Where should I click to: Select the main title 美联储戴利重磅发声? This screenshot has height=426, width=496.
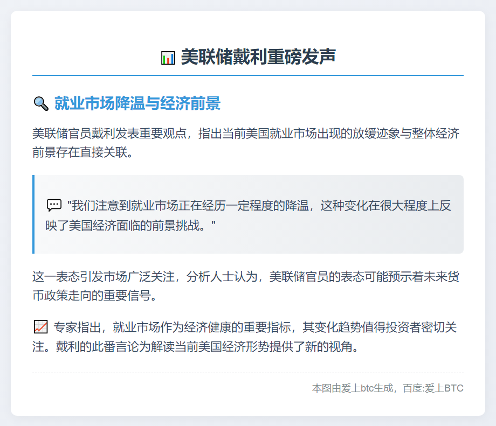258,57
